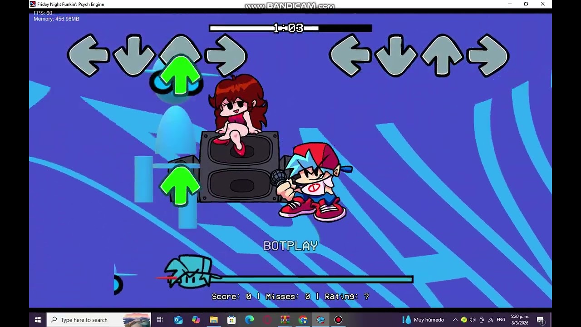Click the opponent's left arrow receptor
The height and width of the screenshot is (327, 581).
[89, 55]
